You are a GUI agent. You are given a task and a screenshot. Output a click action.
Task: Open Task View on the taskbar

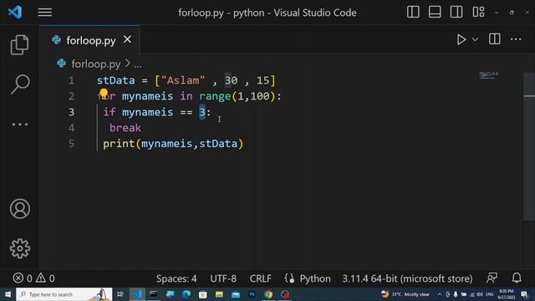point(120,294)
